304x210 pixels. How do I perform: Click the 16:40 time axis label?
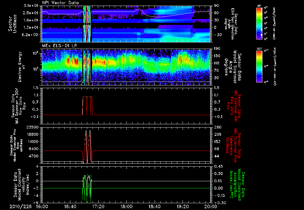(70, 206)
